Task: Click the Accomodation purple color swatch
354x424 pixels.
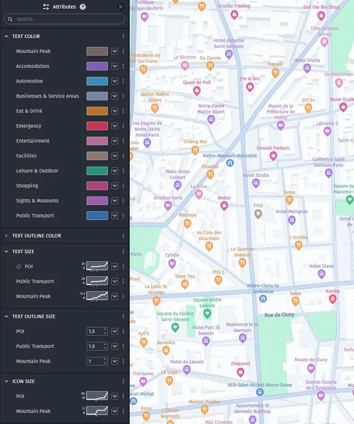Action: 97,66
